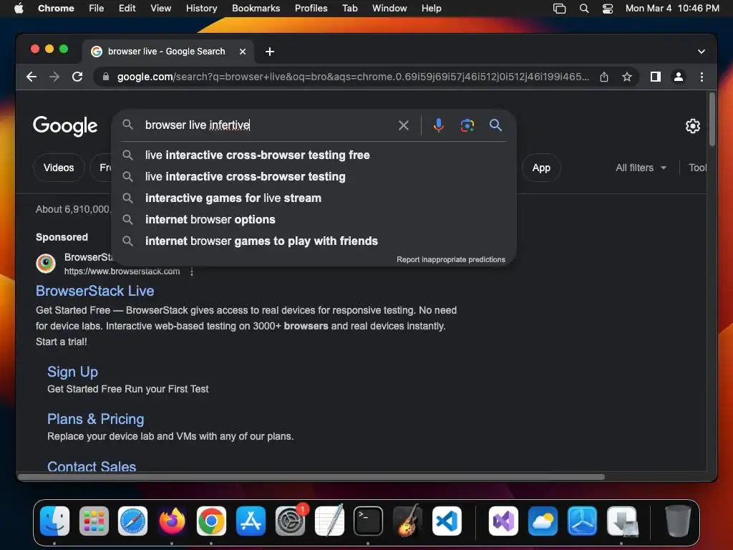Open TextEdit from the dock

point(329,521)
